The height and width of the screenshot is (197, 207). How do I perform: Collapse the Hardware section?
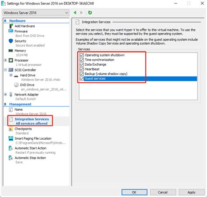pos(5,21)
